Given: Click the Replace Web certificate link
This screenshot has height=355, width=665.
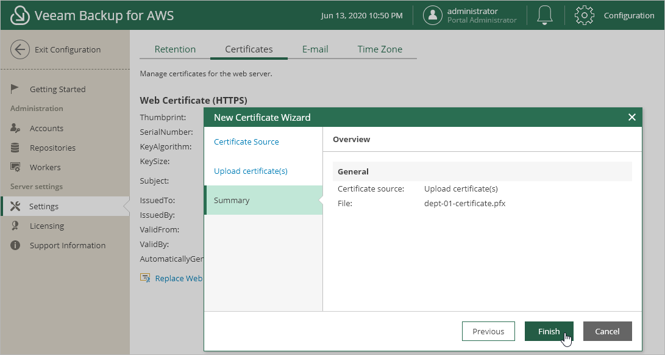Looking at the screenshot, I should [x=179, y=278].
